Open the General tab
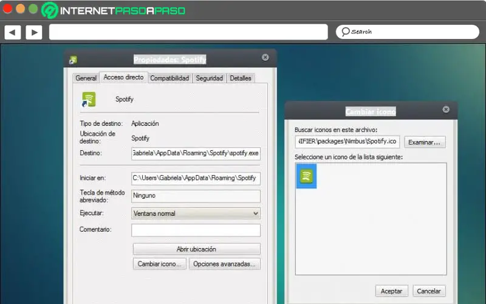The height and width of the screenshot is (304, 486). pos(86,78)
